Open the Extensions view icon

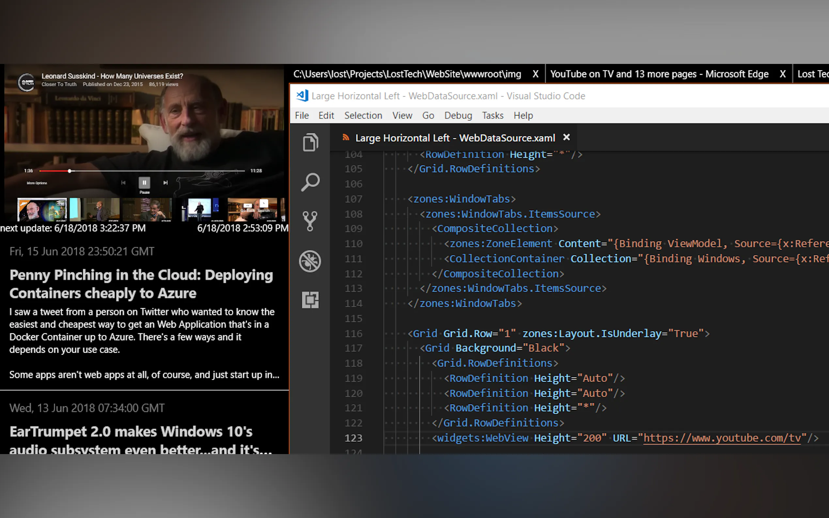point(310,300)
